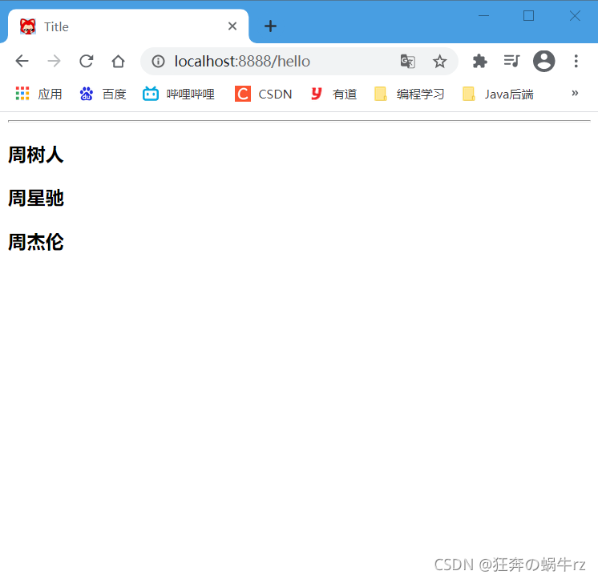Click the heading 周树人

[36, 155]
